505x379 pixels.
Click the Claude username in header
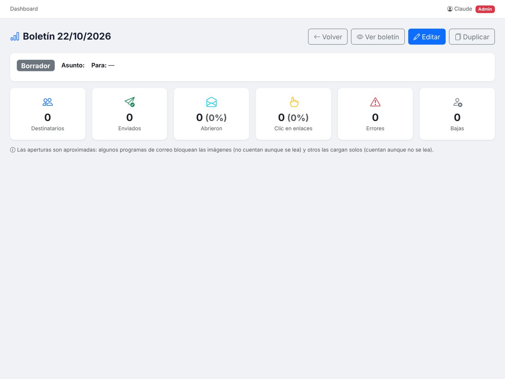463,9
